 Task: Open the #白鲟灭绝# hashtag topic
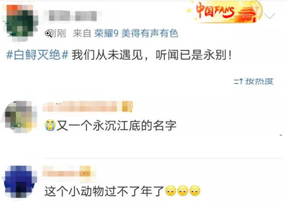(x=37, y=55)
